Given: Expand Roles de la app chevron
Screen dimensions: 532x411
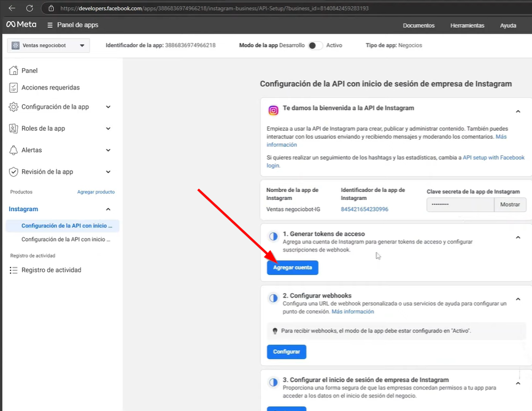Looking at the screenshot, I should pyautogui.click(x=108, y=129).
